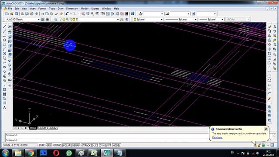Open the Modify menu
Screen dimensions: 279x157
tap(85, 9)
